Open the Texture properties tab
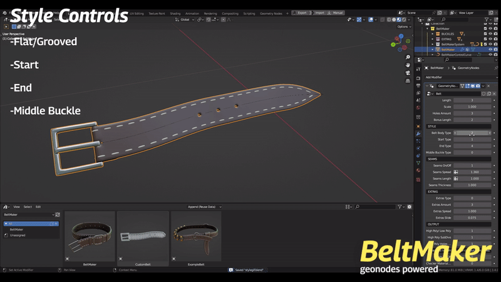Screen dimensions: 501x282 tap(418, 180)
